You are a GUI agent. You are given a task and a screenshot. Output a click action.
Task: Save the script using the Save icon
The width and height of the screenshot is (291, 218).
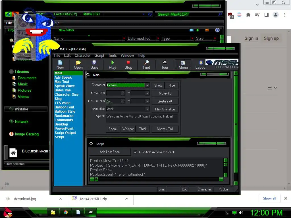click(94, 65)
